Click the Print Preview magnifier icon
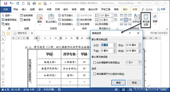 [29, 4]
